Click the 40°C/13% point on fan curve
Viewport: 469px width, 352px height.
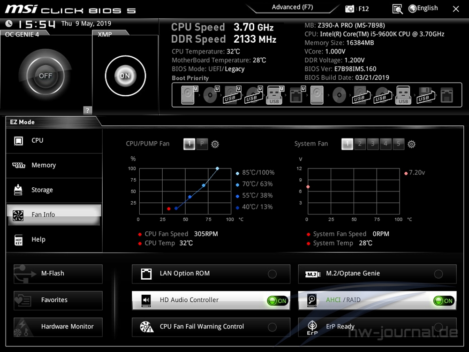click(x=176, y=208)
